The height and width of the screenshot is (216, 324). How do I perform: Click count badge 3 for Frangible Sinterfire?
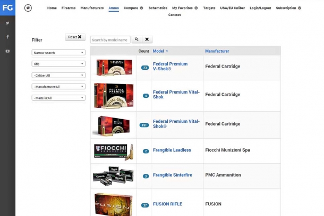click(x=146, y=176)
